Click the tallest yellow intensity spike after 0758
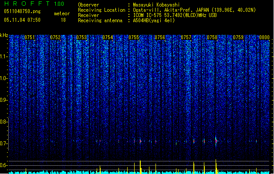The image size is (274, 174). pos(216,166)
